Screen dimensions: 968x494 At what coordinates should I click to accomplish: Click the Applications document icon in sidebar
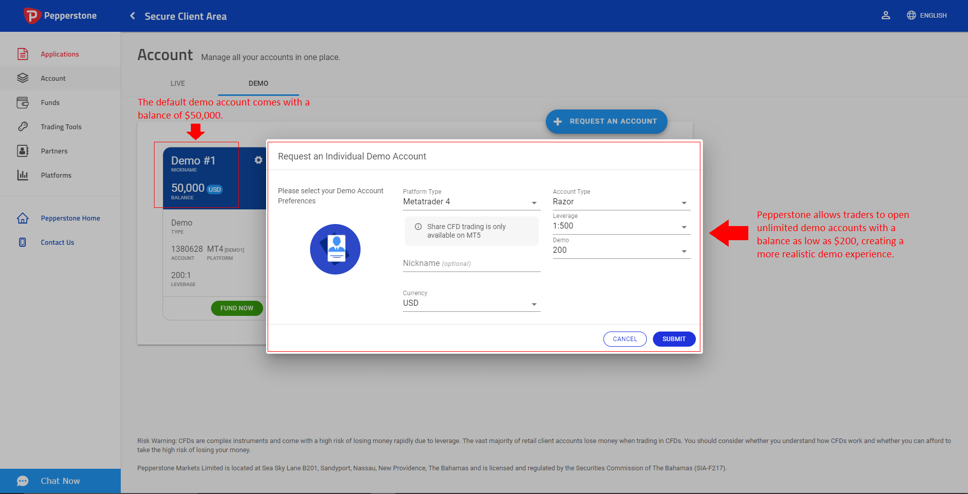coord(23,54)
